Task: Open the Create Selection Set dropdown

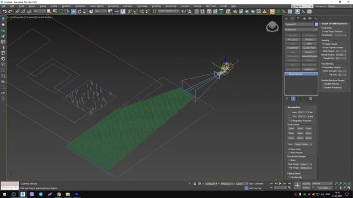Action: tap(168, 11)
